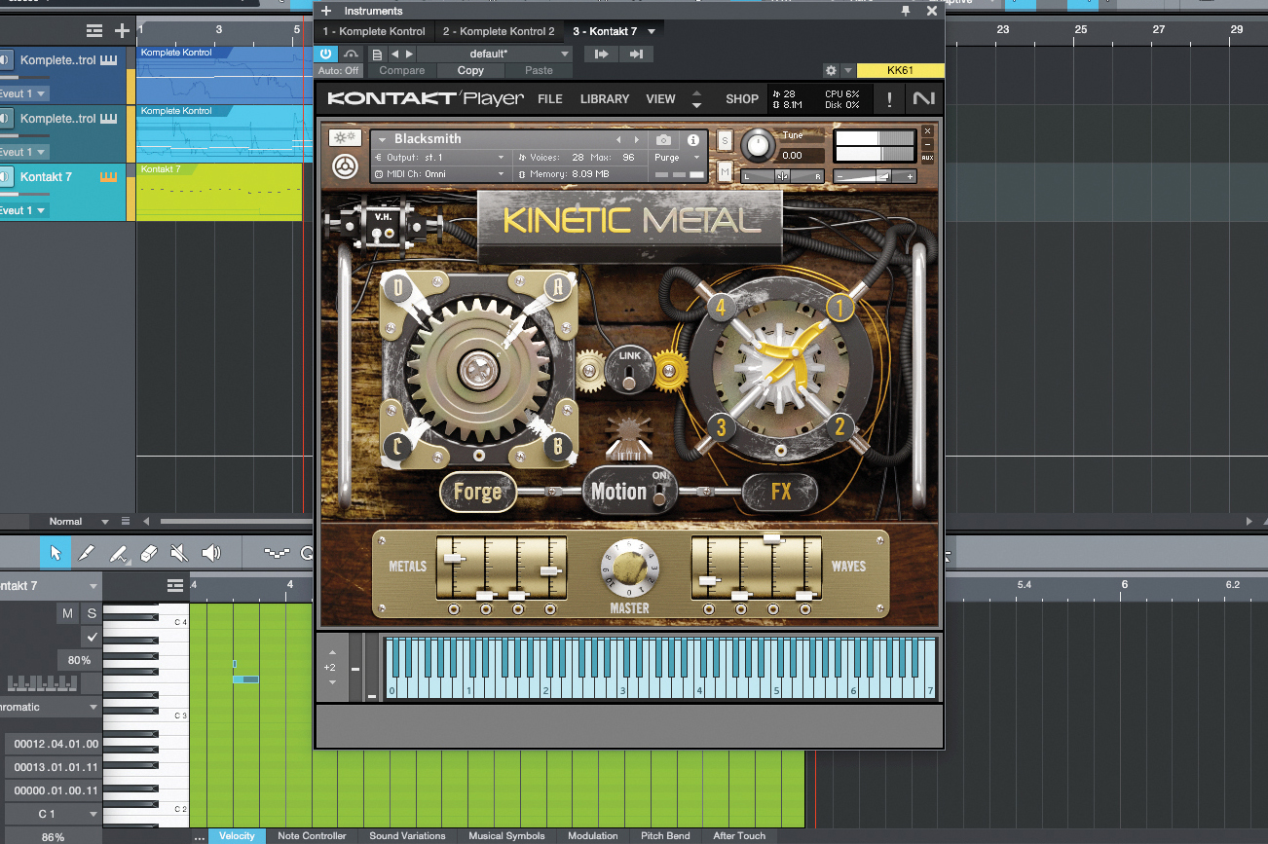Open the Kontakt VIEW menu
1268x844 pixels.
click(660, 99)
